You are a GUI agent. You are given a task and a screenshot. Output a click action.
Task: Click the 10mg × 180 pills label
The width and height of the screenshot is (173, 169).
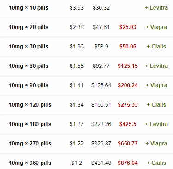point(30,124)
